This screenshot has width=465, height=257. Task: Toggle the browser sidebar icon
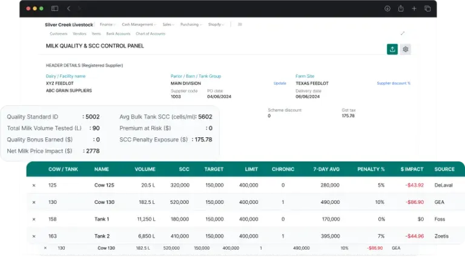pos(55,8)
